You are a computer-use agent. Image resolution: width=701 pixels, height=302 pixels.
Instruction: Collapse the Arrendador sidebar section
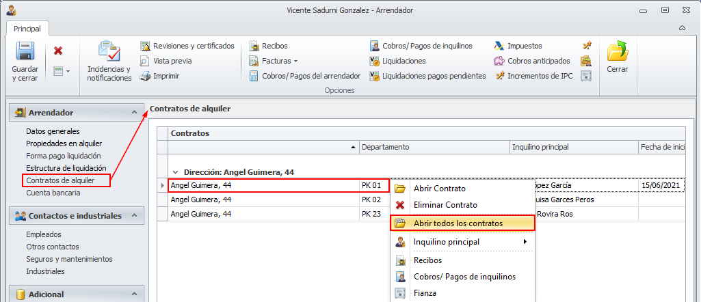(134, 113)
